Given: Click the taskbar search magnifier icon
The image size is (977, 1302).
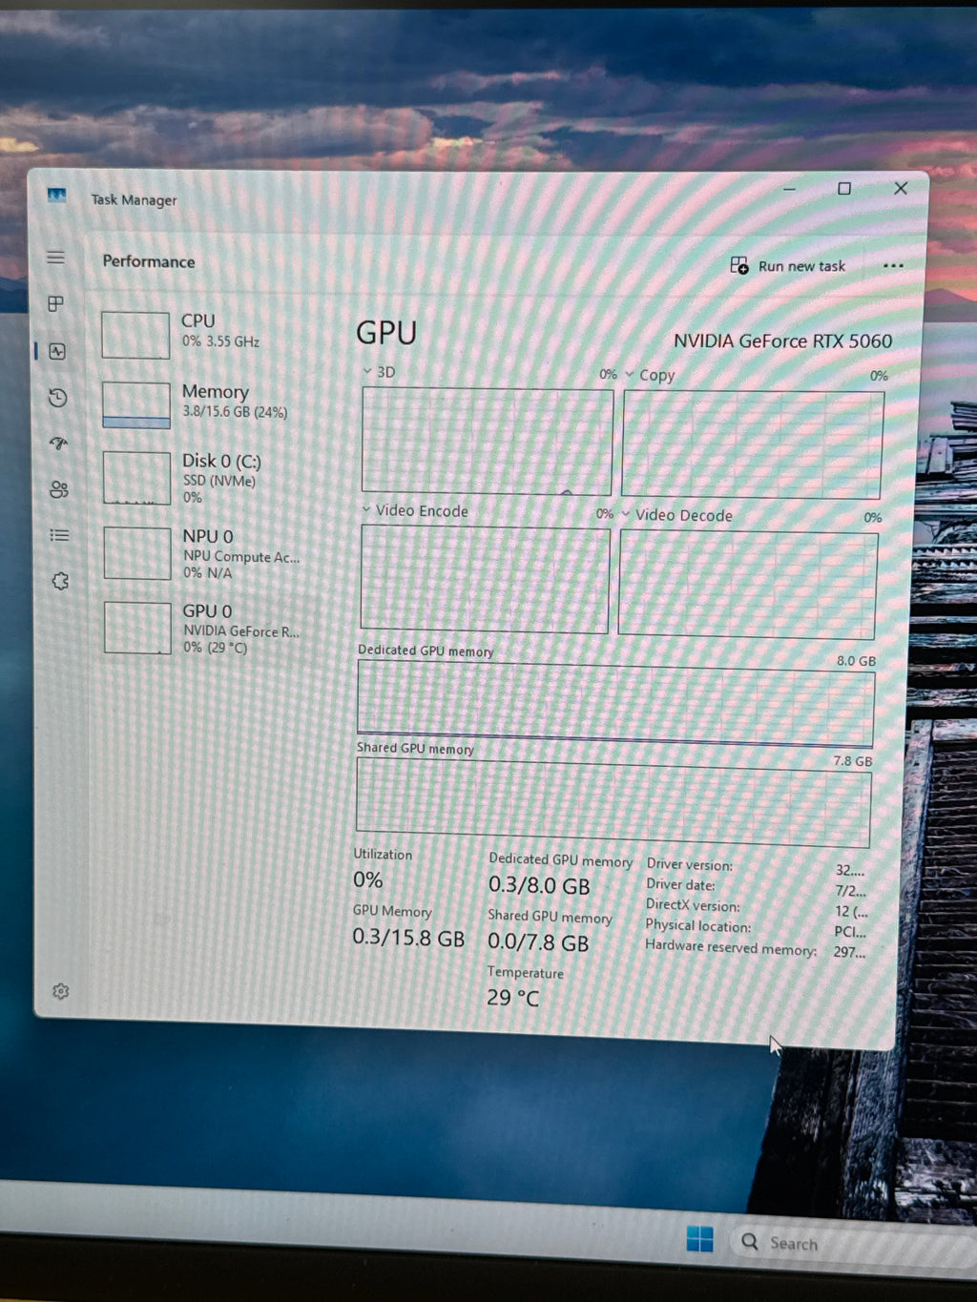Looking at the screenshot, I should (x=750, y=1242).
